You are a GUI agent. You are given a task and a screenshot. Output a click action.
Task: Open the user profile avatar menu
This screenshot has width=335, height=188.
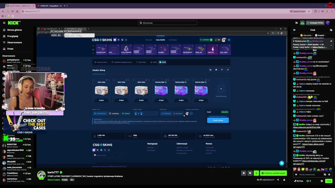[328, 23]
